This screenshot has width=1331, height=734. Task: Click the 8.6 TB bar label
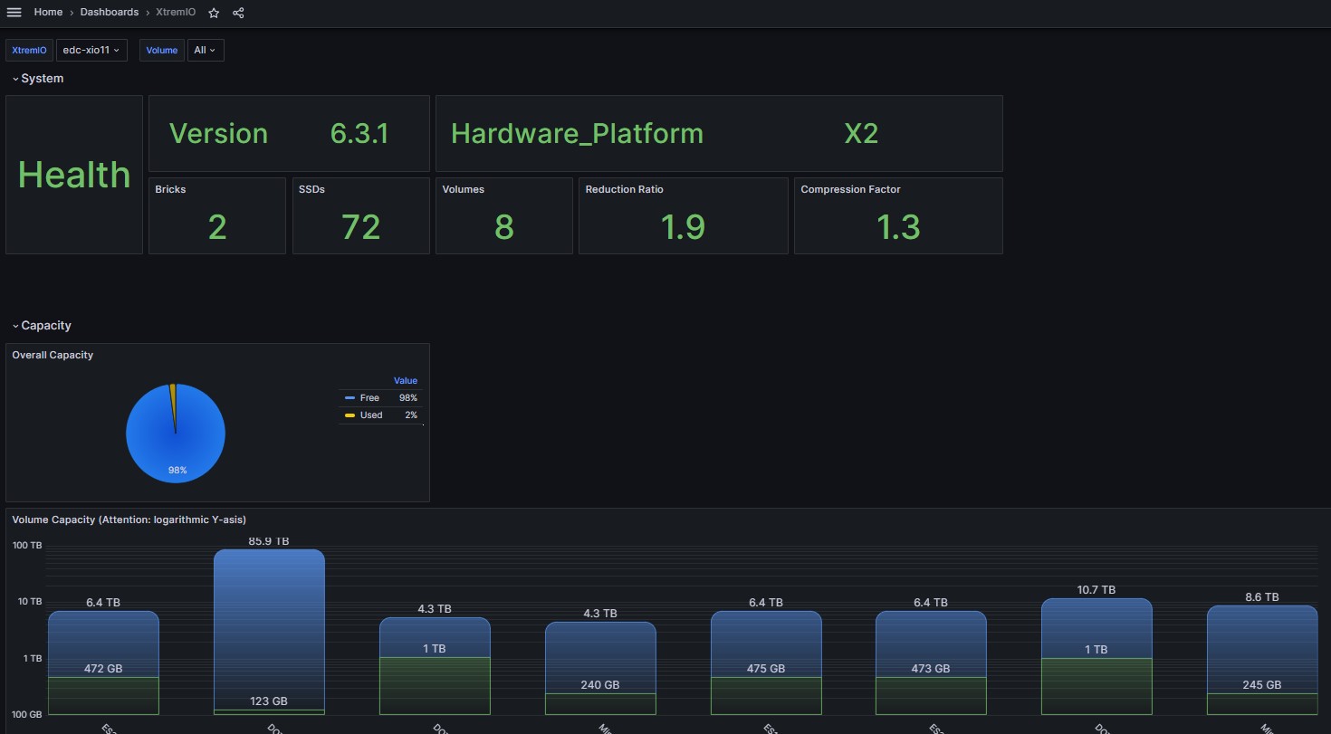(x=1262, y=597)
